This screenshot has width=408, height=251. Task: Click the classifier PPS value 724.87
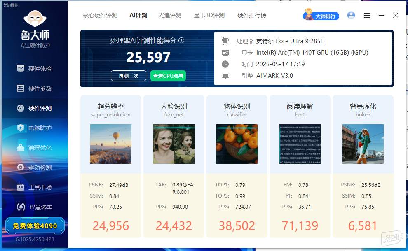coord(243,207)
